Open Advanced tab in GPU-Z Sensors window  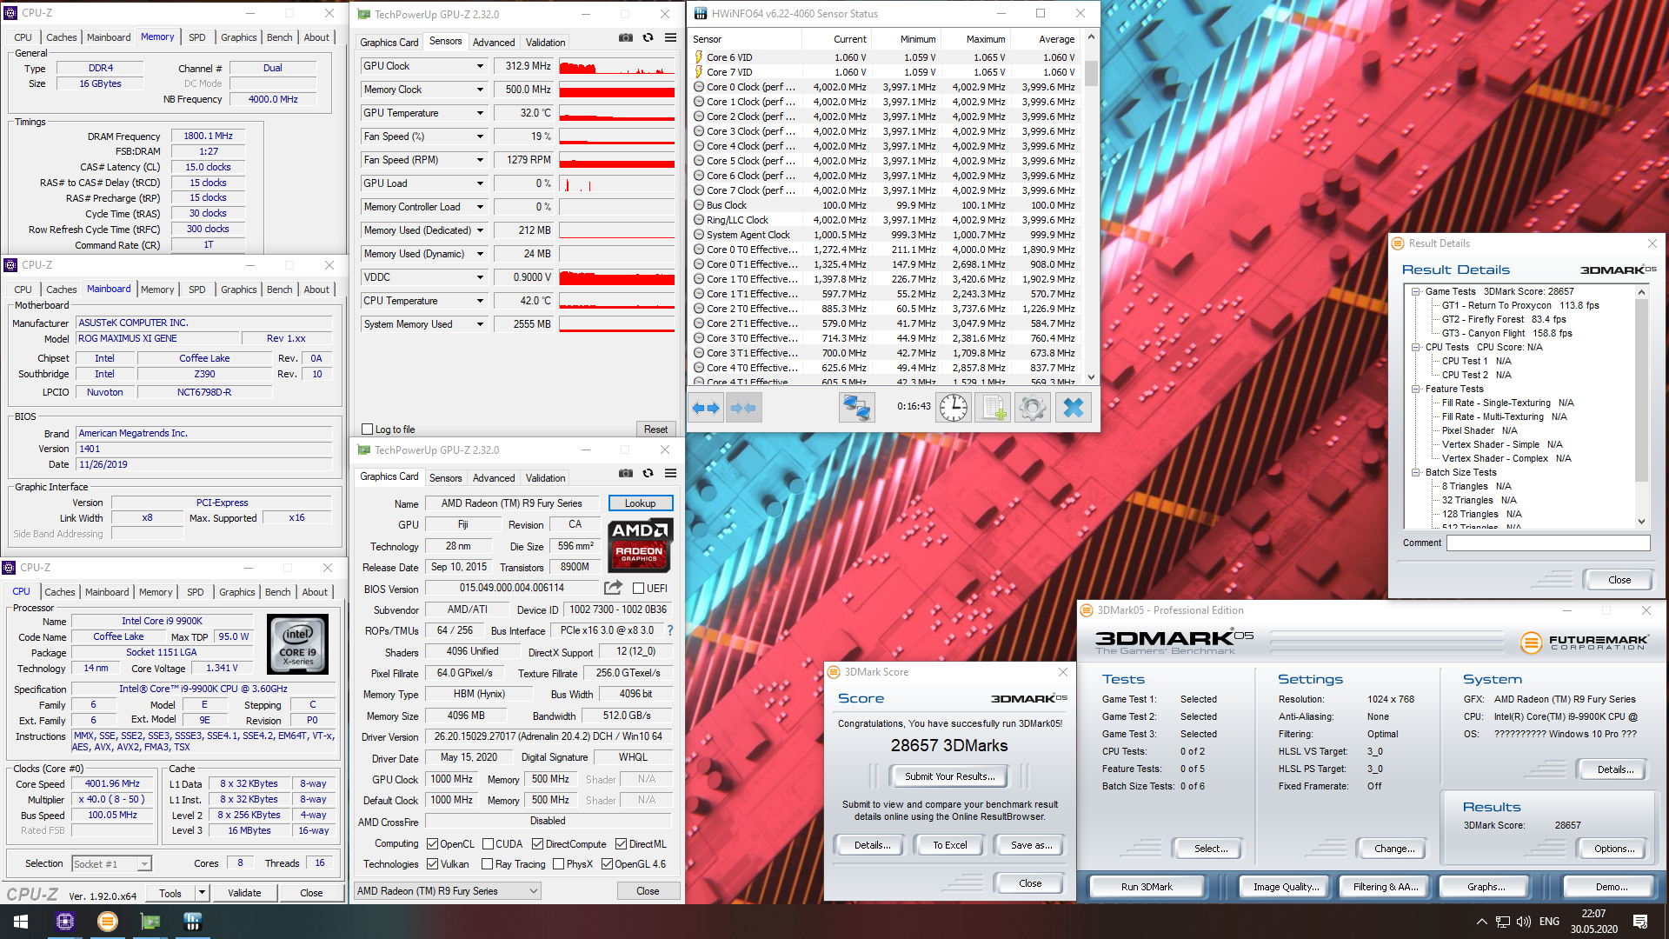pos(494,43)
